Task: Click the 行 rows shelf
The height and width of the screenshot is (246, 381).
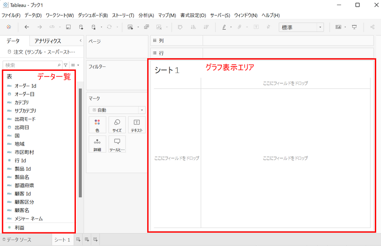Action: point(262,53)
